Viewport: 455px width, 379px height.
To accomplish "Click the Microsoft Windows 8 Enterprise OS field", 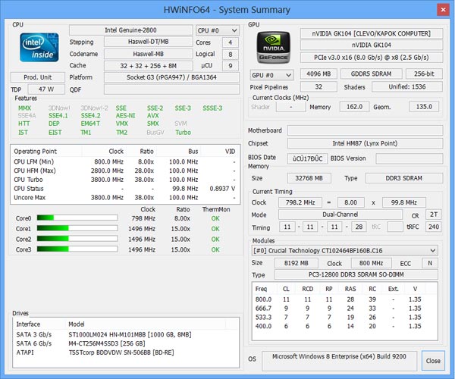I will (x=339, y=361).
